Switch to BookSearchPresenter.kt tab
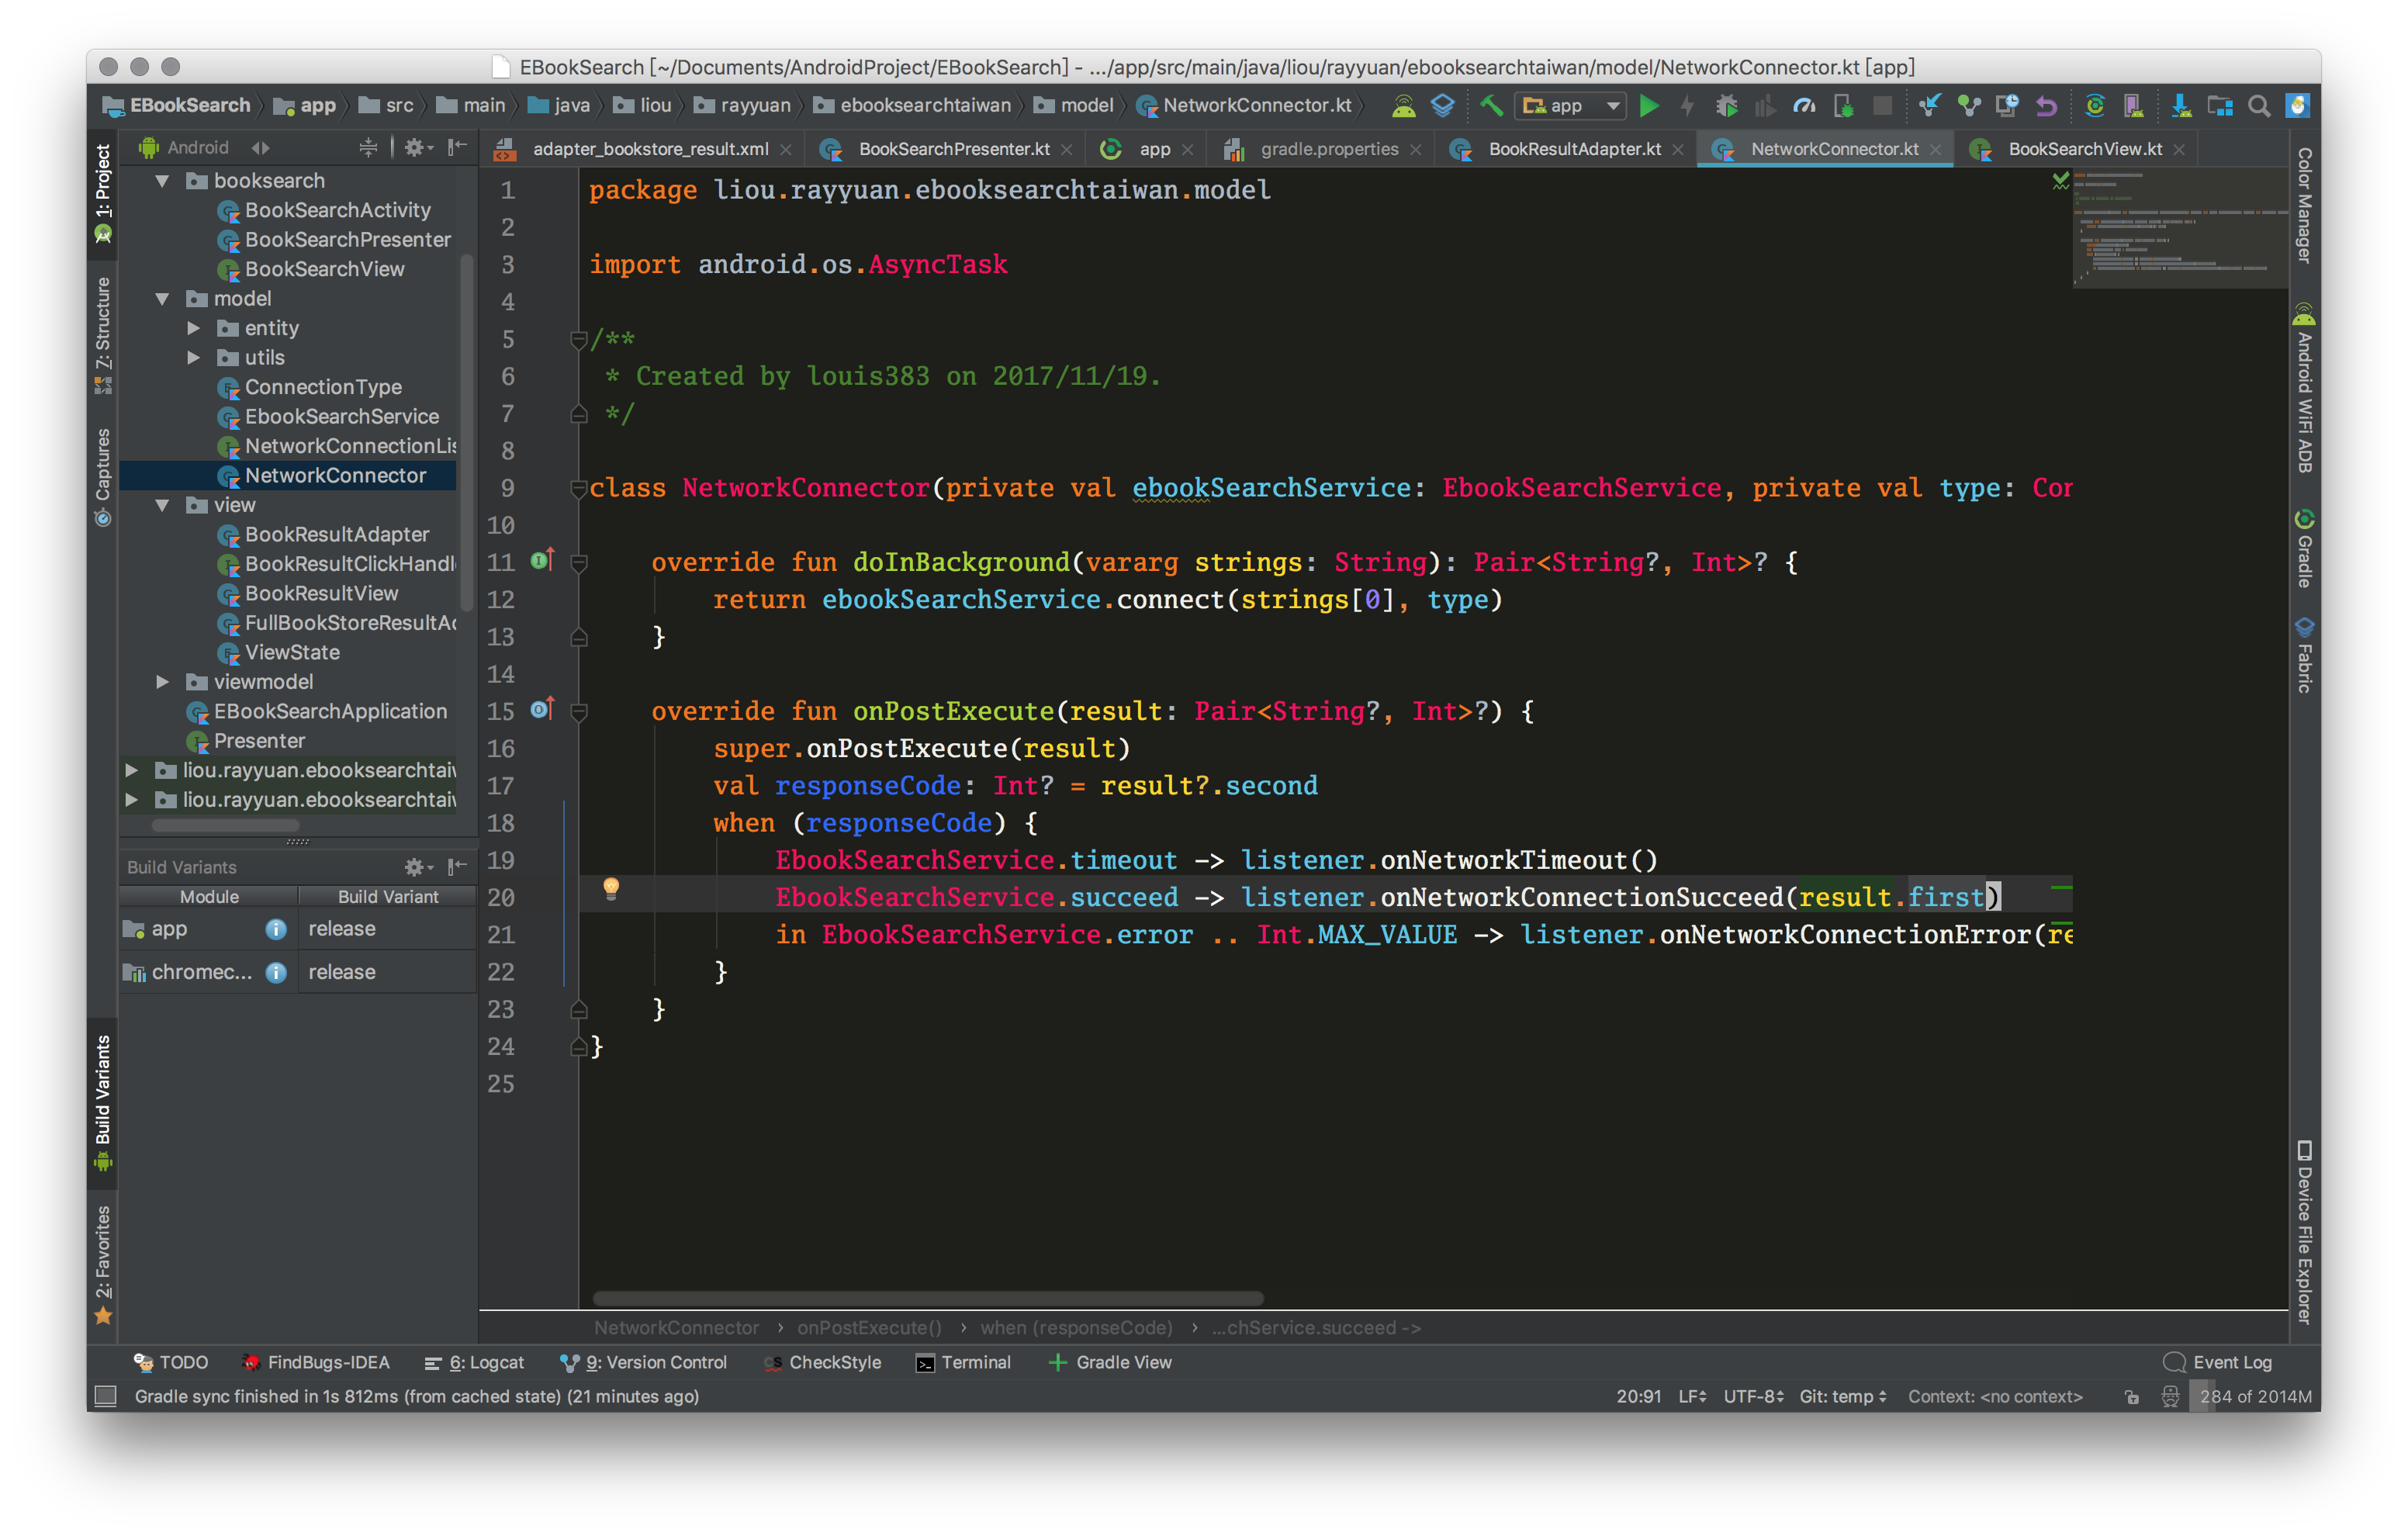The image size is (2408, 1536). tap(953, 149)
